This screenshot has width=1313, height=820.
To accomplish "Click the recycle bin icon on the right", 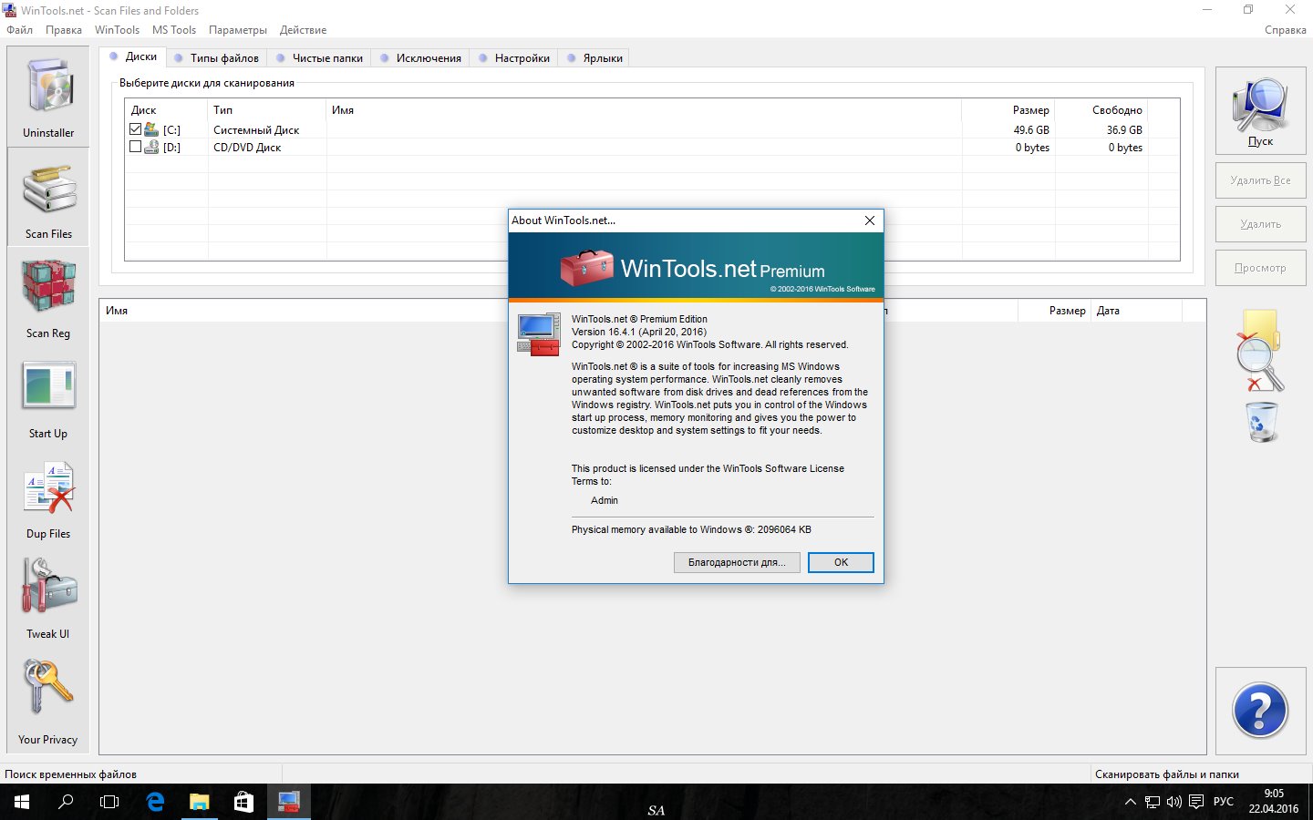I will (1262, 422).
